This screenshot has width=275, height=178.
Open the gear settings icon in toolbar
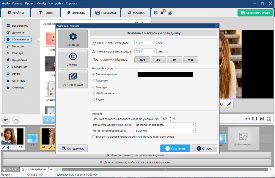156,12
